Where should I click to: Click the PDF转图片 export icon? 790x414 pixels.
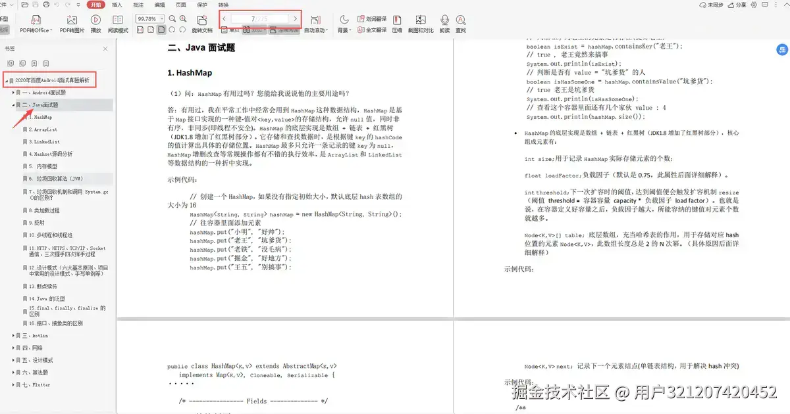coord(72,21)
